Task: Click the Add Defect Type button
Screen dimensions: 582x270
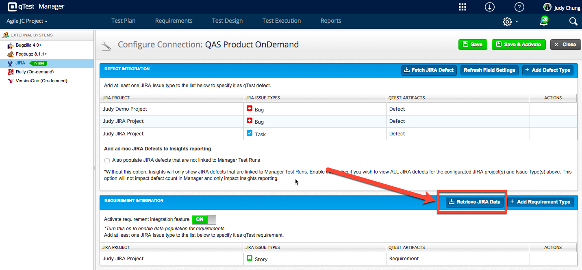Action: pyautogui.click(x=547, y=70)
